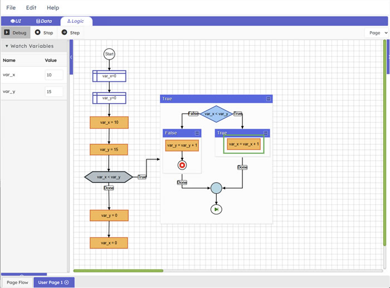Click the Step button
This screenshot has height=288, width=390.
pyautogui.click(x=71, y=32)
